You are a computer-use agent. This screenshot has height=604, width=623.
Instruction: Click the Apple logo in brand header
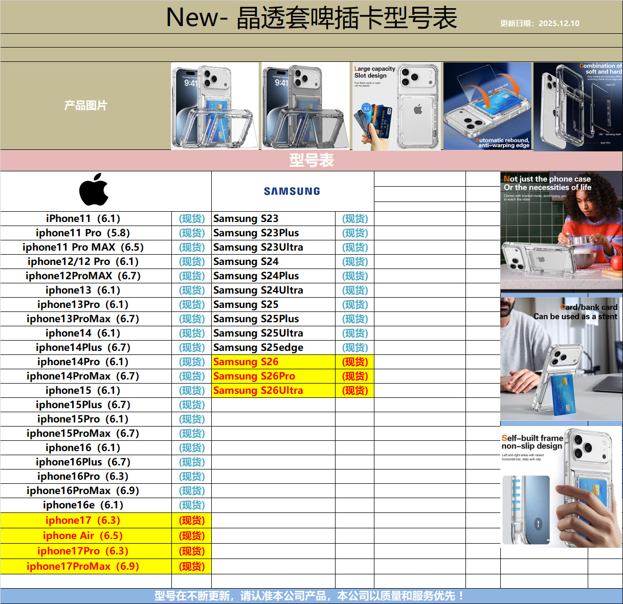click(94, 189)
